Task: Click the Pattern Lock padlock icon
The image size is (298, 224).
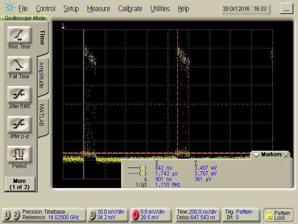Action: coord(269,215)
